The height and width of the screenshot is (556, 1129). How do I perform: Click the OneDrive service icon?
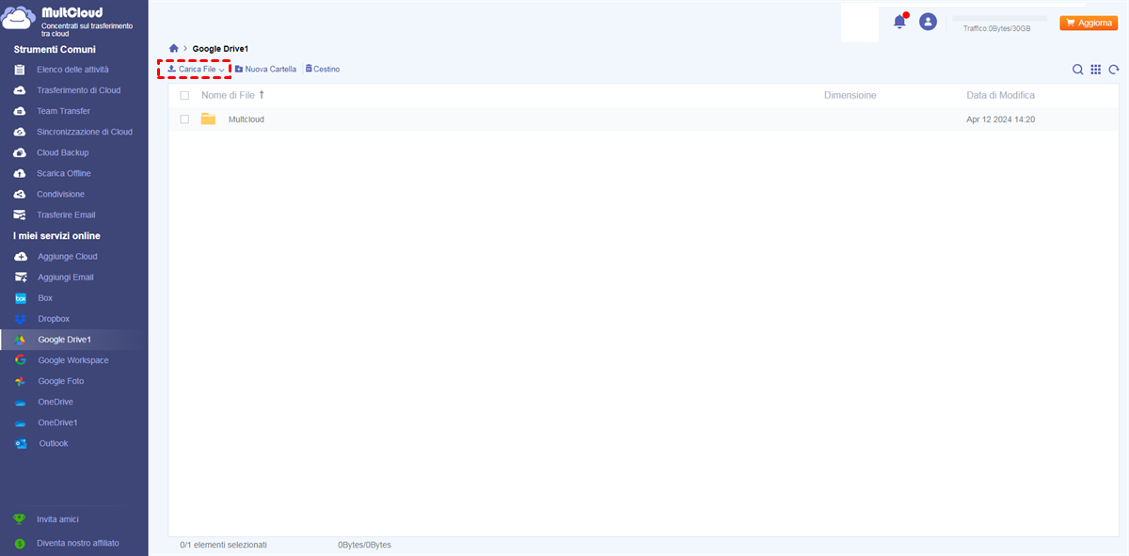(20, 402)
